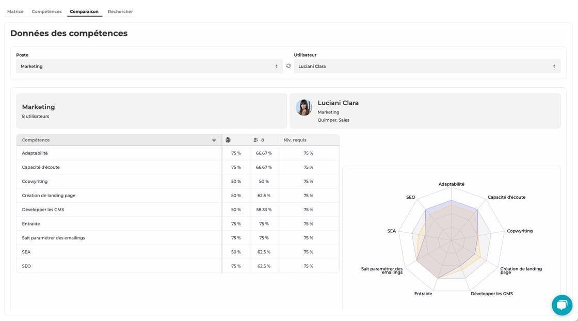Click the Luciani Clara name heading
Screen dimensions: 578x321
point(338,103)
